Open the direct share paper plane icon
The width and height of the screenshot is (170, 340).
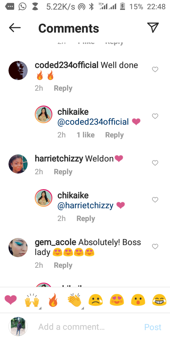(x=153, y=28)
